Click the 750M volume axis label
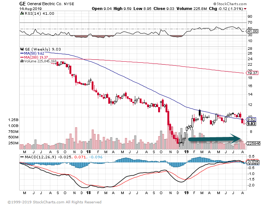Image resolution: width=276 pixels, height=210 pixels. pos(13,132)
